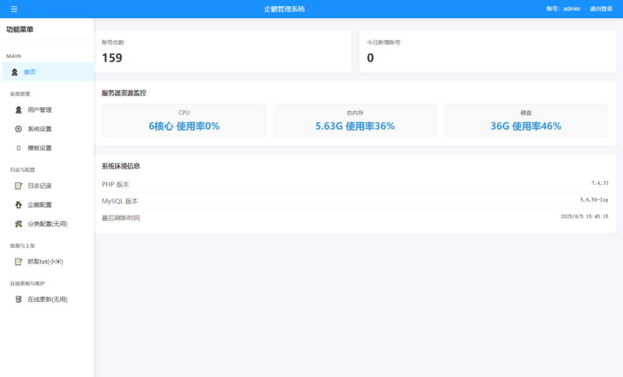This screenshot has width=623, height=377.
Task: Click the 首页 home person icon
Action: point(13,72)
